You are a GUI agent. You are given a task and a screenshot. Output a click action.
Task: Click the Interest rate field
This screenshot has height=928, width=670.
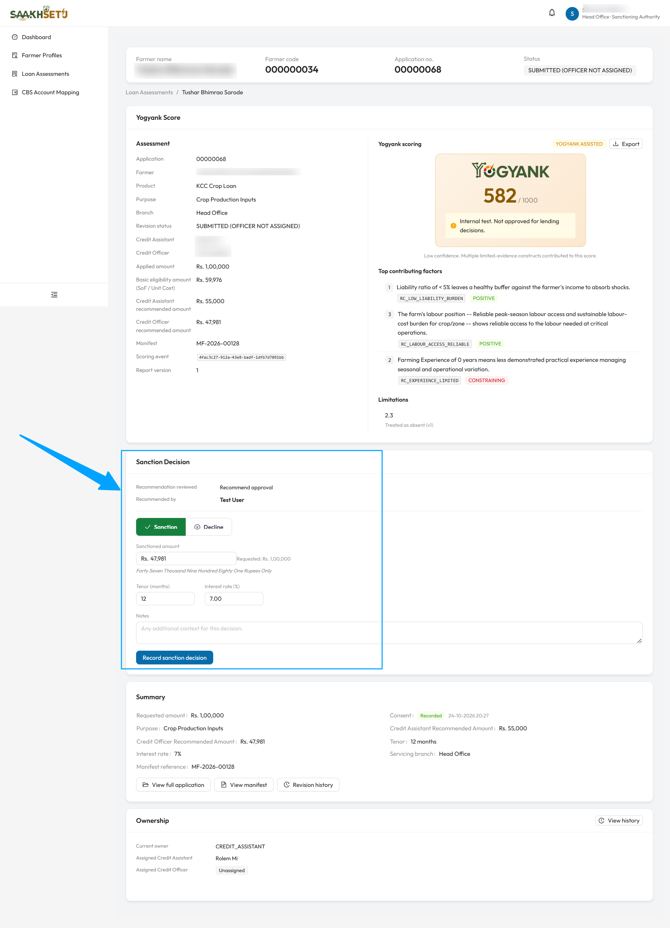click(234, 599)
